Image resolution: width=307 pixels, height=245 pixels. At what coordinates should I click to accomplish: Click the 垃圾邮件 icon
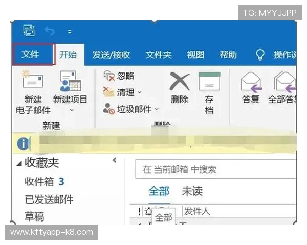click(108, 109)
